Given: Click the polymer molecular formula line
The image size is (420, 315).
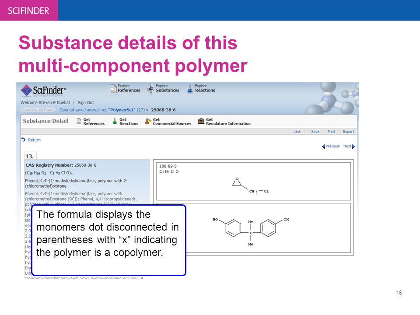Looking at the screenshot, I should 49,173.
